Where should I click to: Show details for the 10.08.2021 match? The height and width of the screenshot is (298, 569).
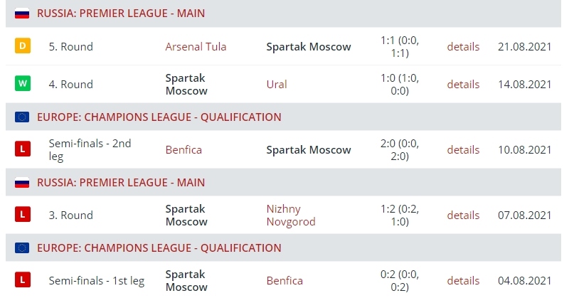pos(463,149)
